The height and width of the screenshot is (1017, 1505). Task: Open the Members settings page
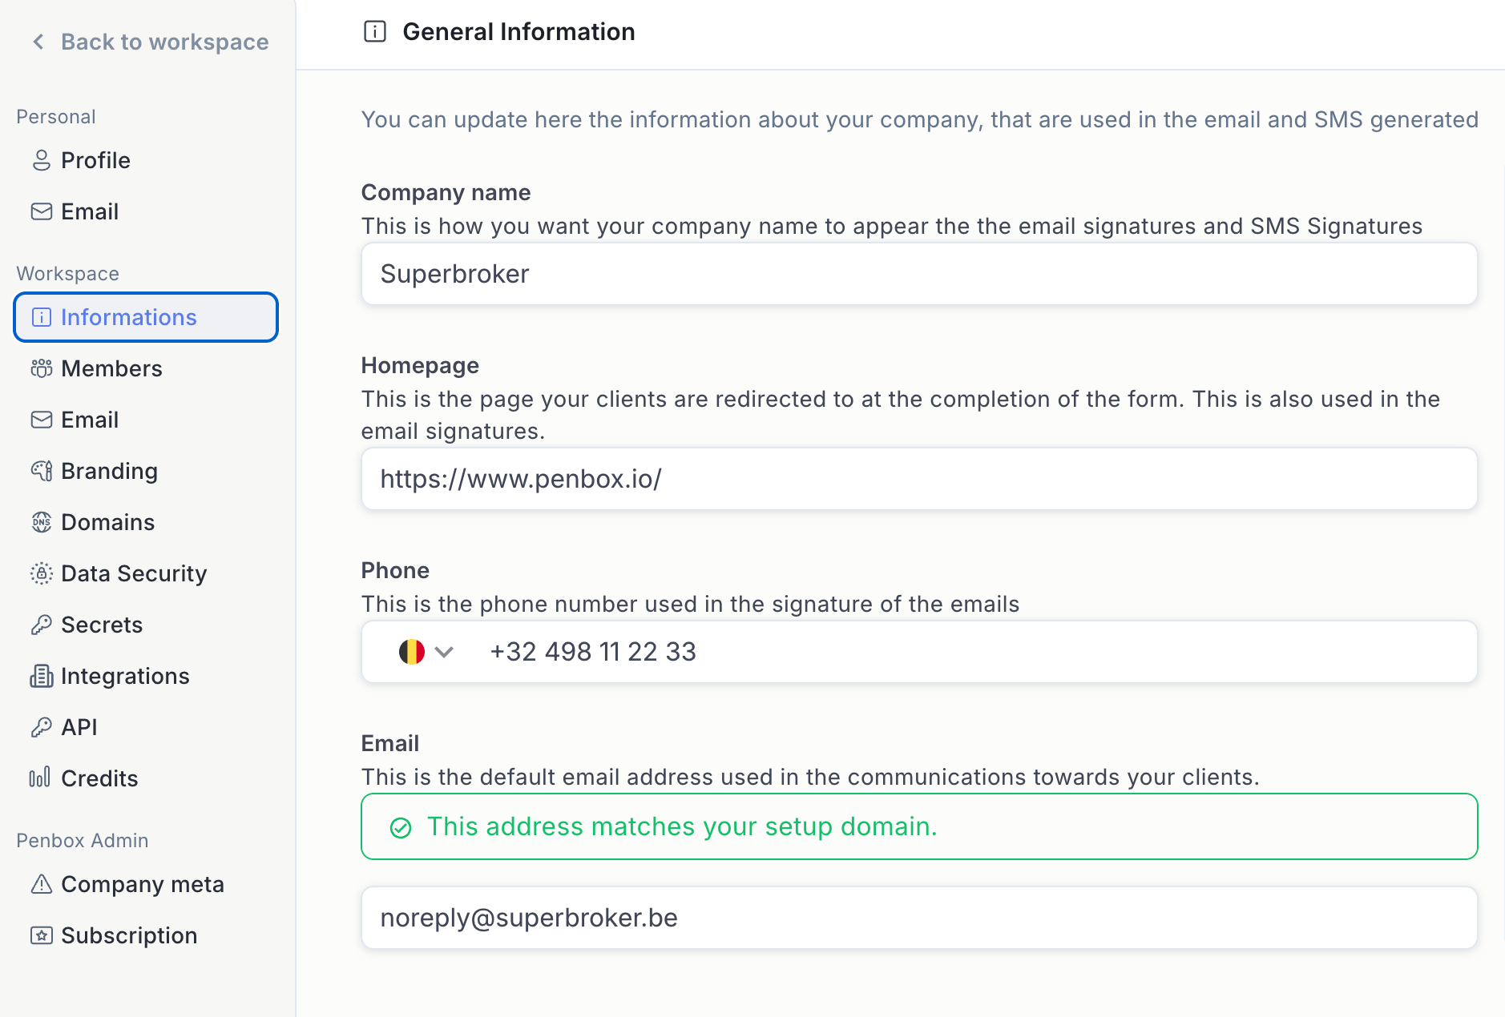(x=111, y=368)
